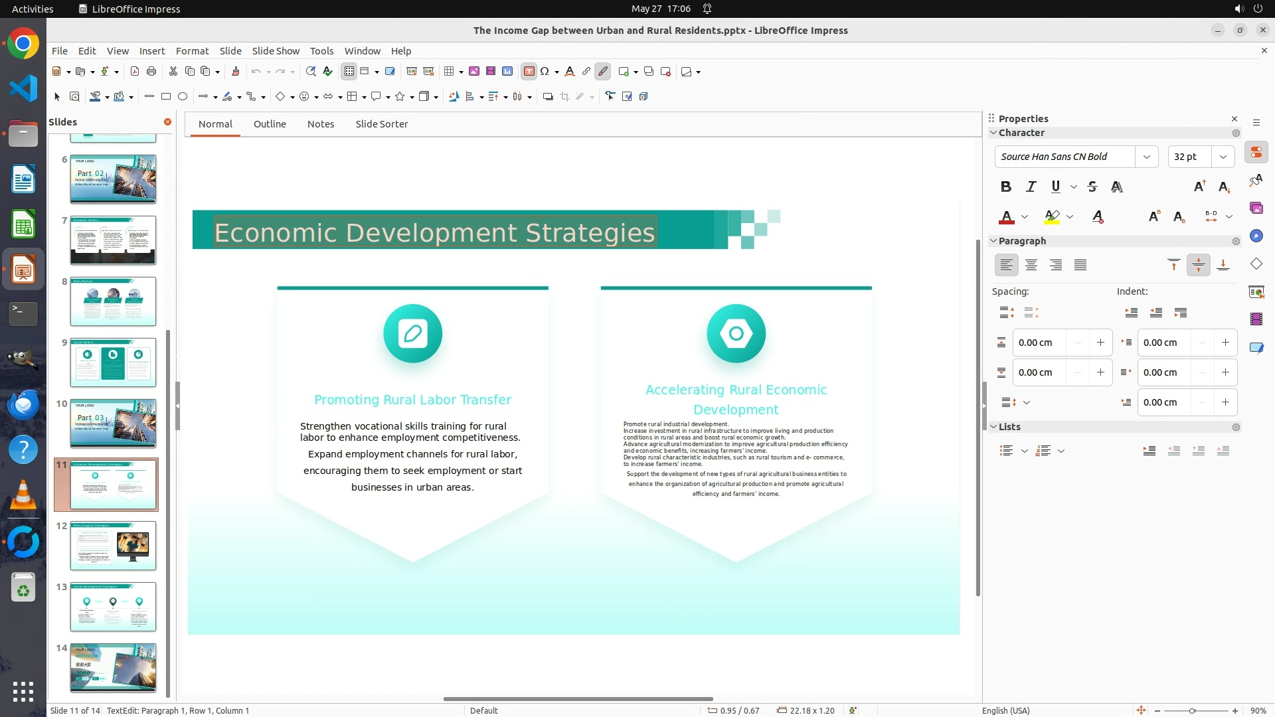1275x717 pixels.
Task: Toggle justified paragraph alignment
Action: pos(1080,266)
